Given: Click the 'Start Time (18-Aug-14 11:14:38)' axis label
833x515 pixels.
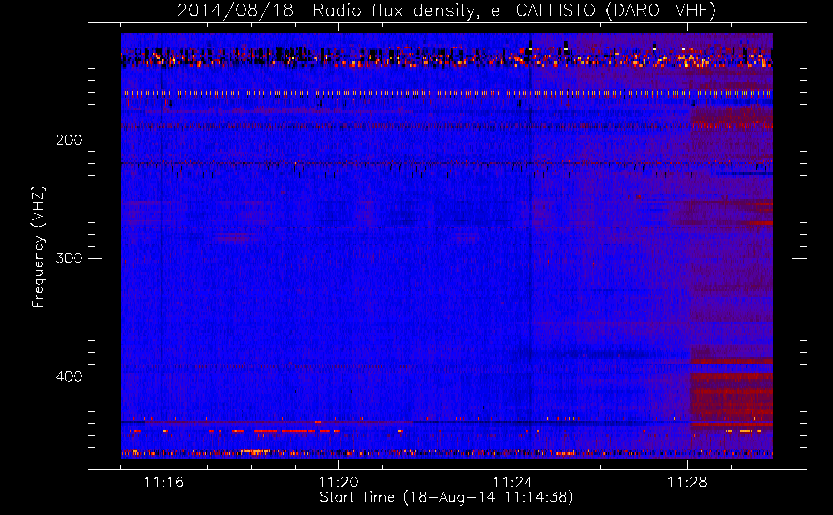Looking at the screenshot, I should tap(446, 497).
